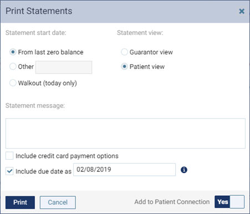The height and width of the screenshot is (214, 250).
Task: Click the due date info icon
Action: coord(184,170)
